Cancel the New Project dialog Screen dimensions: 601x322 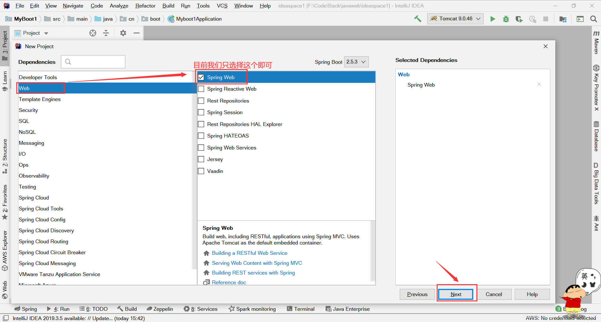[494, 294]
